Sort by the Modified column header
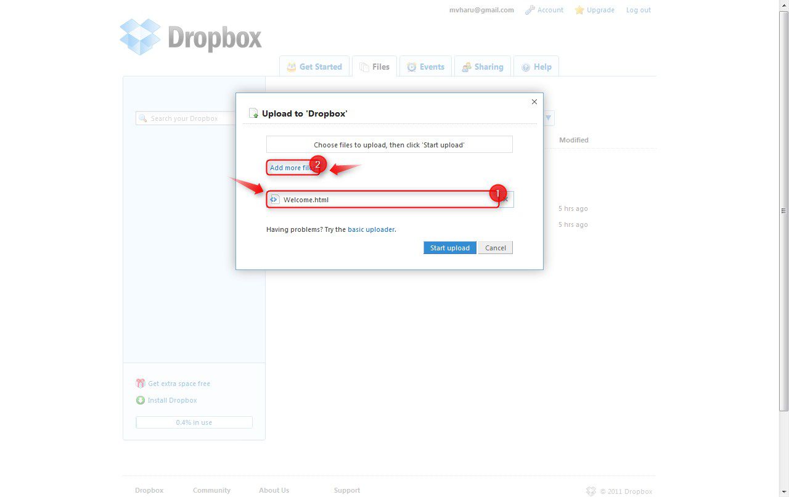Screen dimensions: 789x497 point(574,140)
